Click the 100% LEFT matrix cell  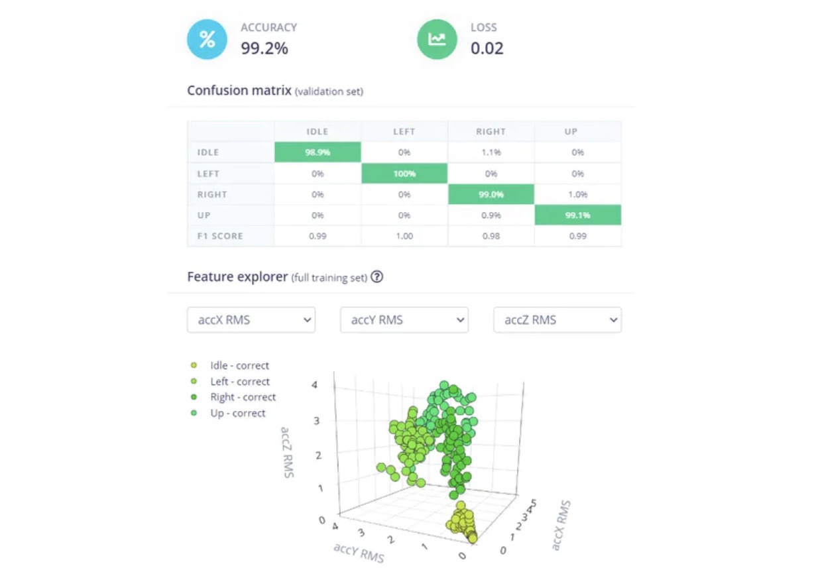[x=404, y=174]
